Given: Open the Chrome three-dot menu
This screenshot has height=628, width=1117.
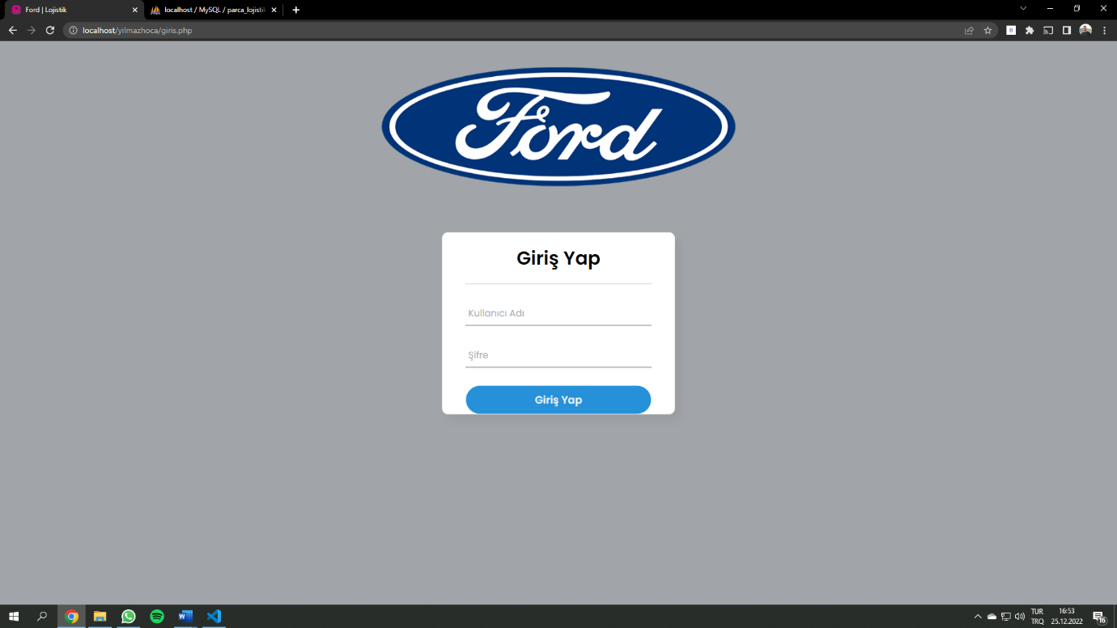Looking at the screenshot, I should point(1104,31).
